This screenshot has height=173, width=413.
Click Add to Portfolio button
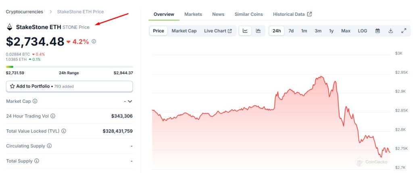(x=69, y=86)
